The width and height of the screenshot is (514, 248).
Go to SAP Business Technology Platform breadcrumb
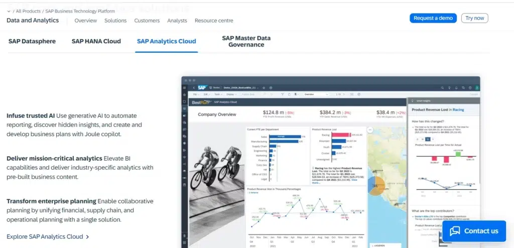click(x=80, y=11)
